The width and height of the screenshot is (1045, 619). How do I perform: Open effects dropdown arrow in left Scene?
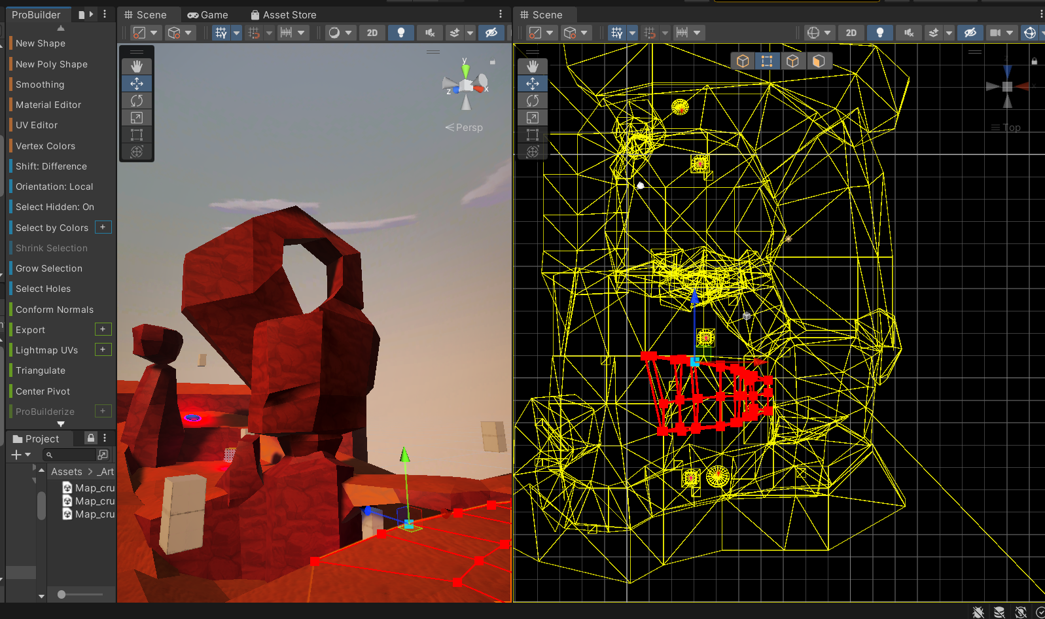(x=470, y=33)
